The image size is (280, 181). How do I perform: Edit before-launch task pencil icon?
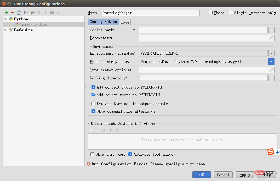click(x=104, y=130)
